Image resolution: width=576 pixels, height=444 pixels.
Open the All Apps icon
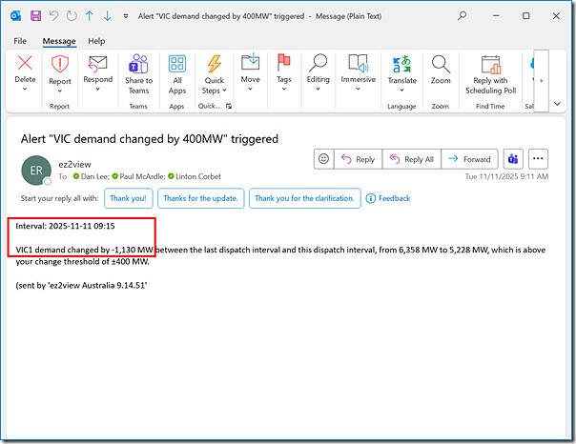(177, 64)
